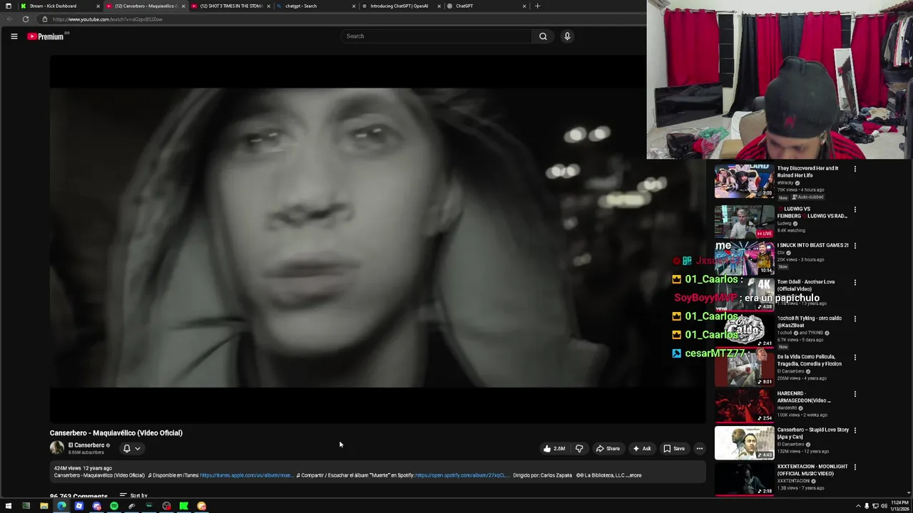
Task: Open browser tab actions icon at far left
Action: coord(9,6)
